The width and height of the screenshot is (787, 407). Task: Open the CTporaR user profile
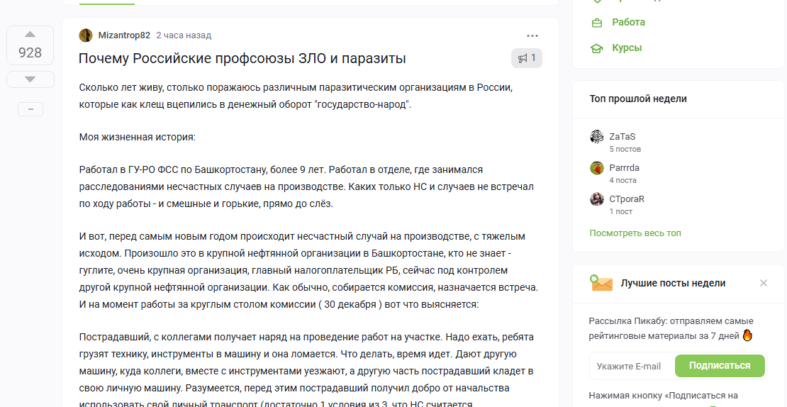pyautogui.click(x=627, y=199)
